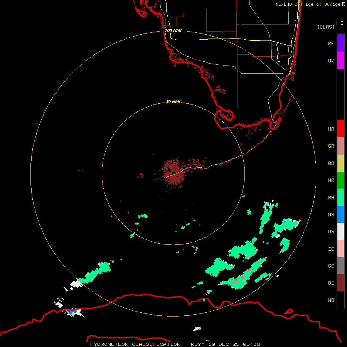
Task: Click the brown biological clutter at radar center
Action: (x=174, y=173)
